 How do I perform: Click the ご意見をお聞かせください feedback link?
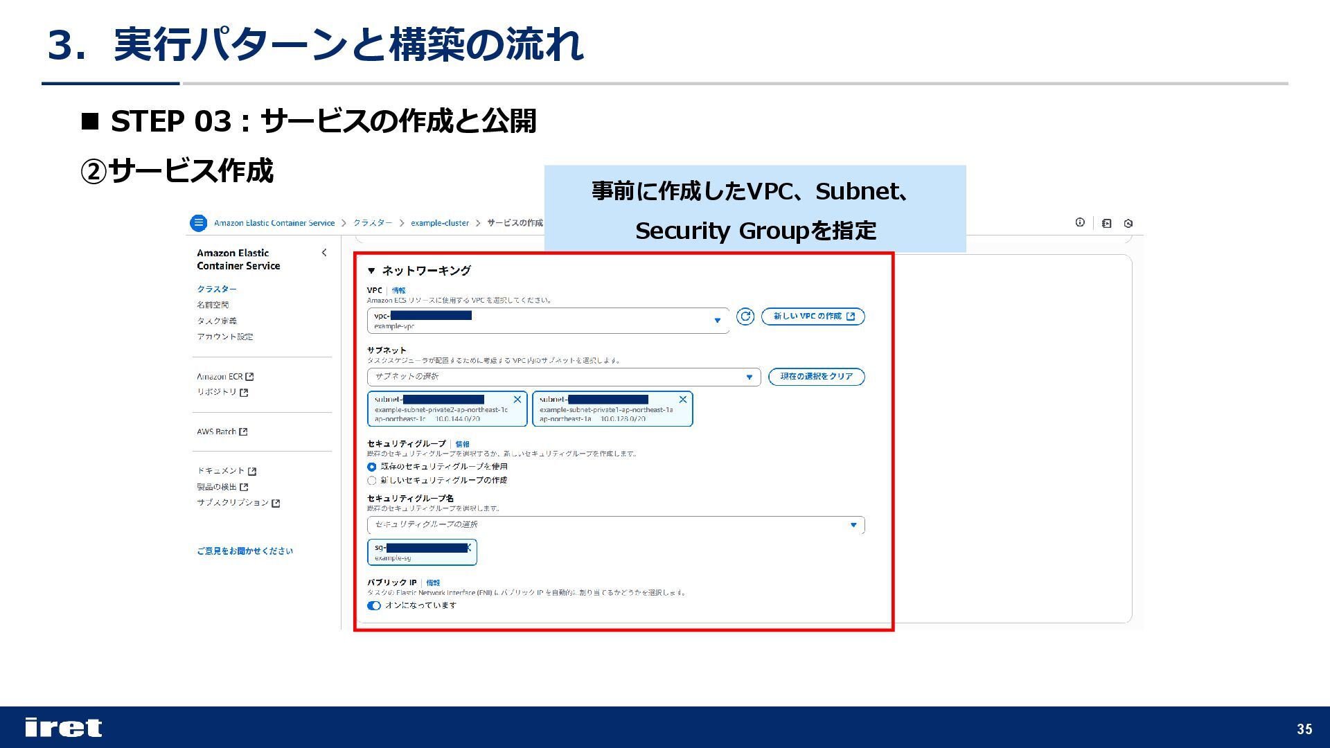tap(245, 551)
